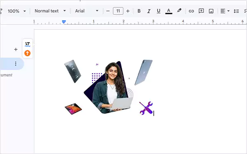
Task: Add a comment with the comment icon
Action: click(x=201, y=11)
